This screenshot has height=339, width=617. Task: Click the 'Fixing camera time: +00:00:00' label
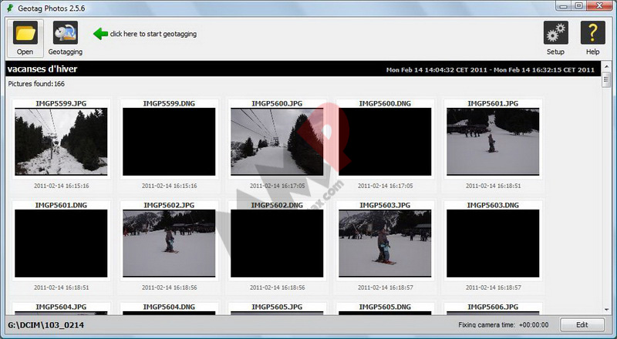pos(504,325)
